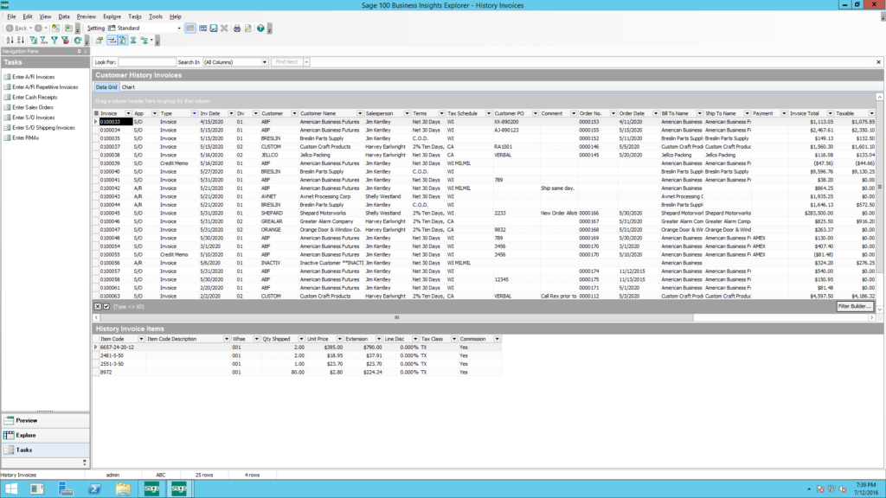Open the Enter Sales Orders task link
Image resolution: width=886 pixels, height=498 pixels.
coord(35,107)
